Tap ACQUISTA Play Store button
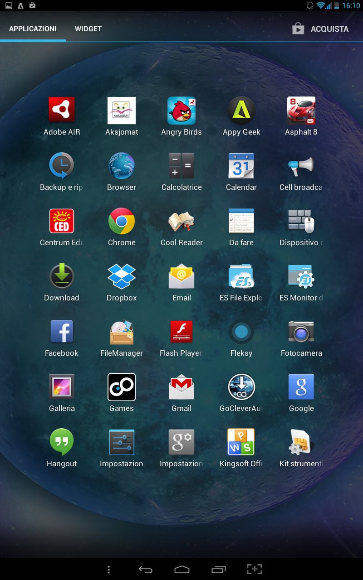Image resolution: width=363 pixels, height=580 pixels. (x=320, y=29)
